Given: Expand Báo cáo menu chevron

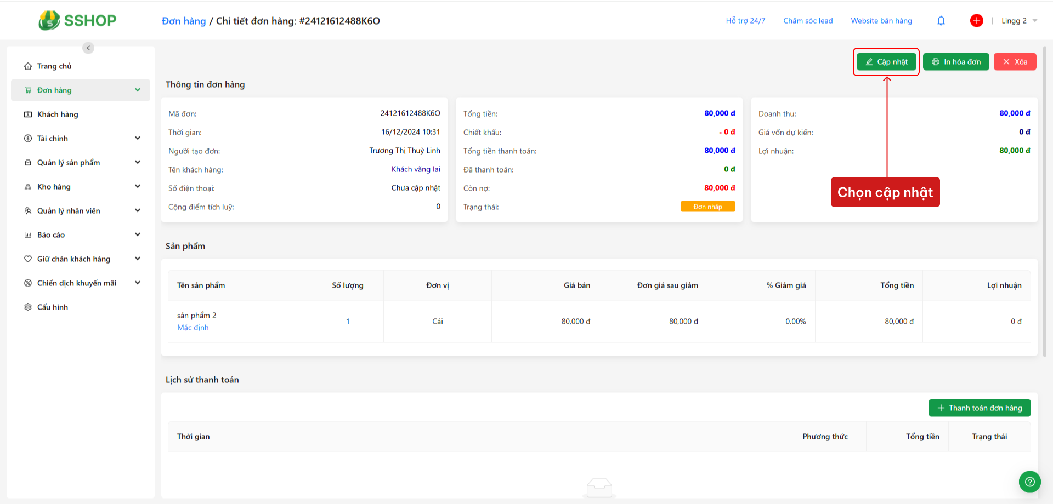Looking at the screenshot, I should pos(138,235).
